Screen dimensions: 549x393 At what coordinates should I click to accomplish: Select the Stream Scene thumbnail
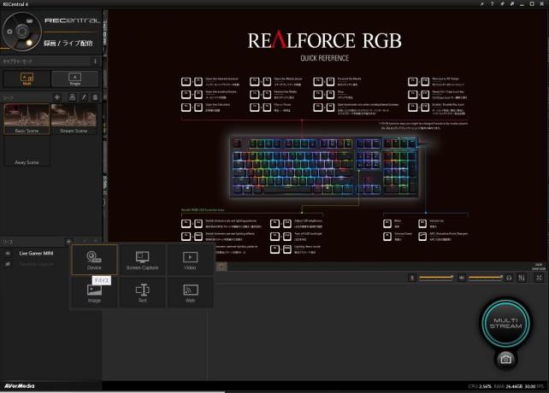[x=74, y=118]
